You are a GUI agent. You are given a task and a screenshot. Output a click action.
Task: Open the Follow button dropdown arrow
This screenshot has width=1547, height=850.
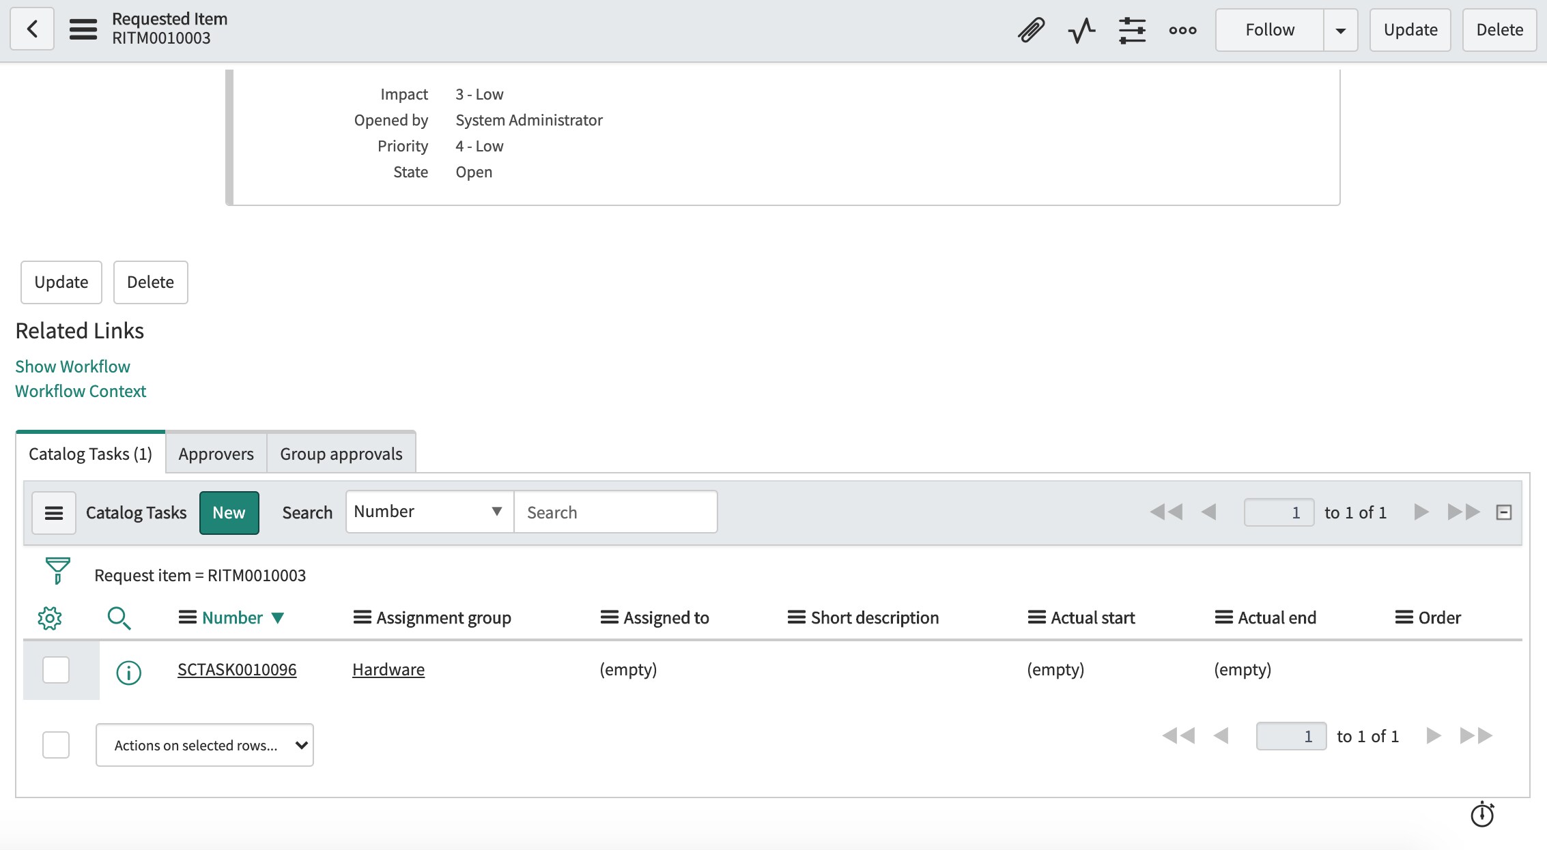tap(1340, 29)
